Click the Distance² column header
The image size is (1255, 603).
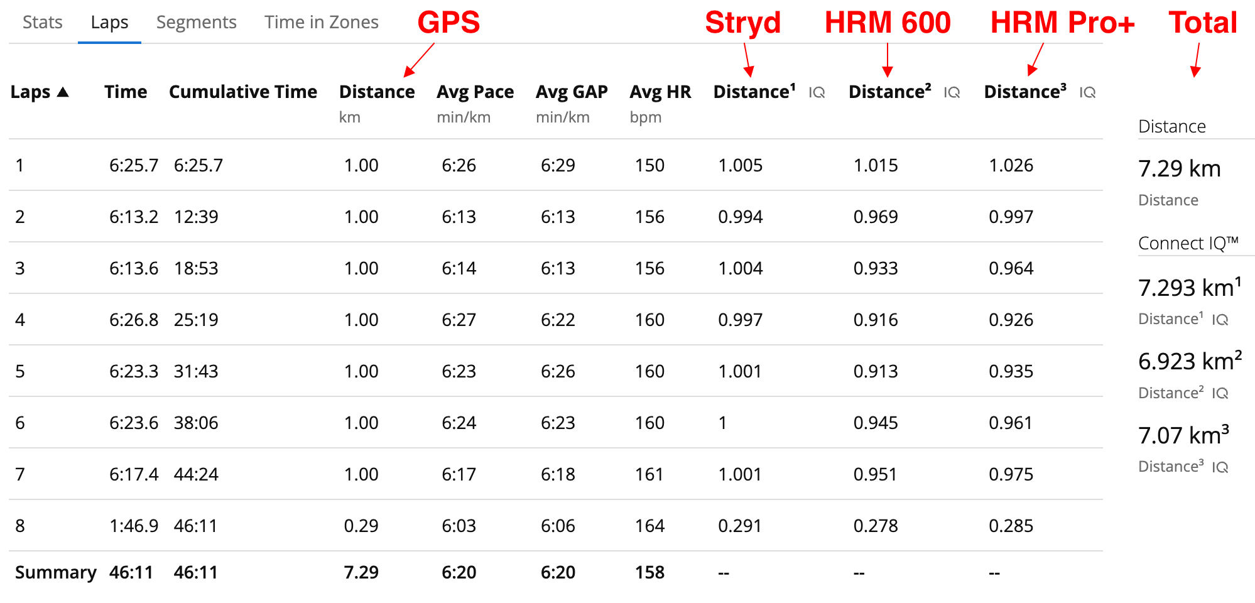(x=890, y=92)
